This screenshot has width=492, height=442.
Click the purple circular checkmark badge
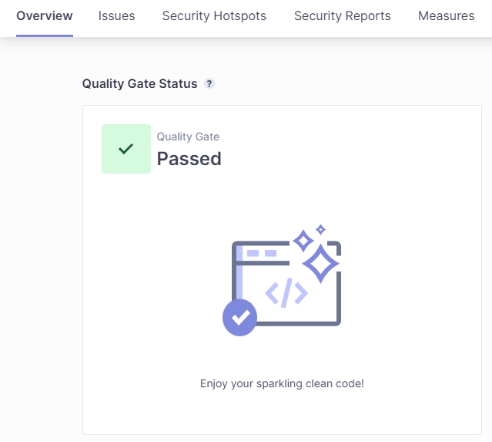point(240,317)
